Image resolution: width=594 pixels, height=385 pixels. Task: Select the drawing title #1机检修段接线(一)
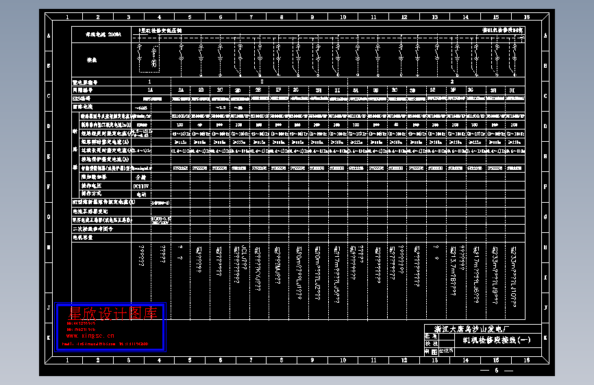pos(497,340)
